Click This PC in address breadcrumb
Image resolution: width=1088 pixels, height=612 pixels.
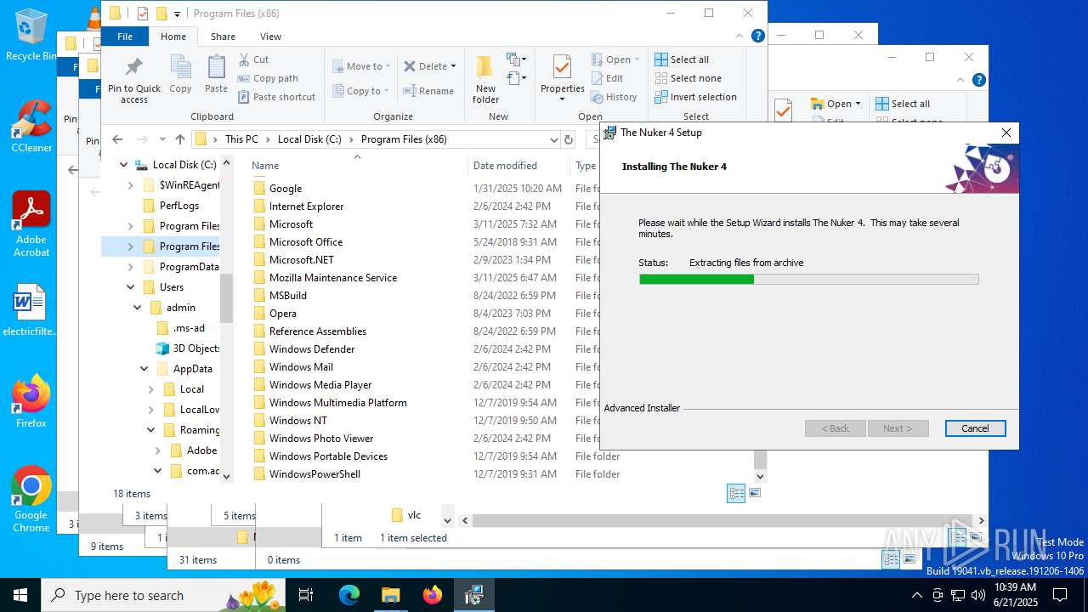(241, 139)
